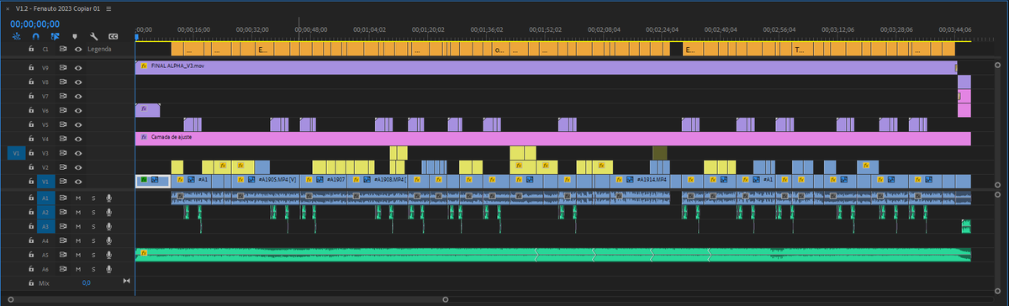This screenshot has height=306, width=1009.
Task: Click the Mix track output expand icon
Action: coord(127,281)
